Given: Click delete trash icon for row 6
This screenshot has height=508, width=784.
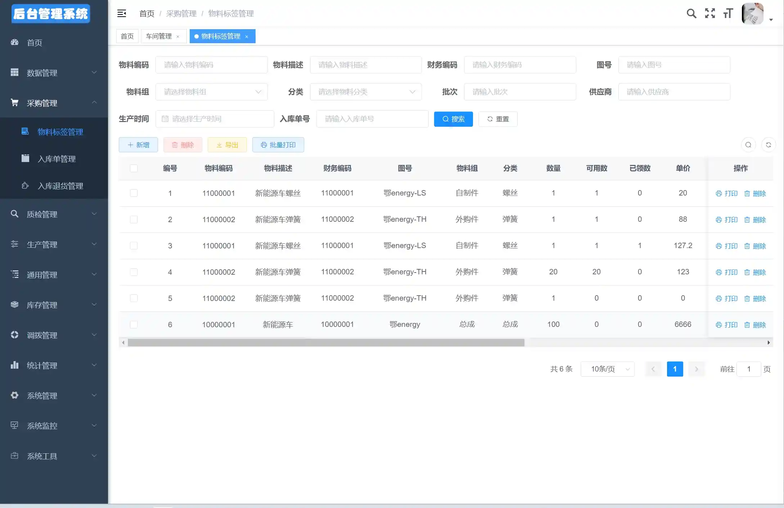Looking at the screenshot, I should tap(747, 325).
